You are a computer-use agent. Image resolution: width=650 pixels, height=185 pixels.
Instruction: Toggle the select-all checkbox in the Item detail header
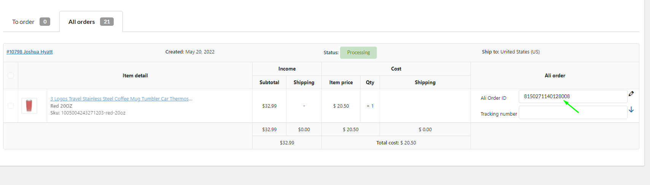click(x=11, y=75)
